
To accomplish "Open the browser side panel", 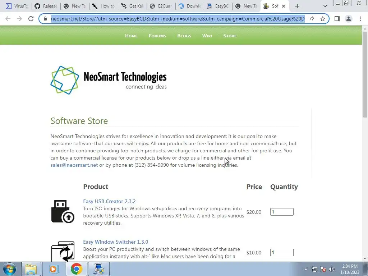I will point(337,19).
